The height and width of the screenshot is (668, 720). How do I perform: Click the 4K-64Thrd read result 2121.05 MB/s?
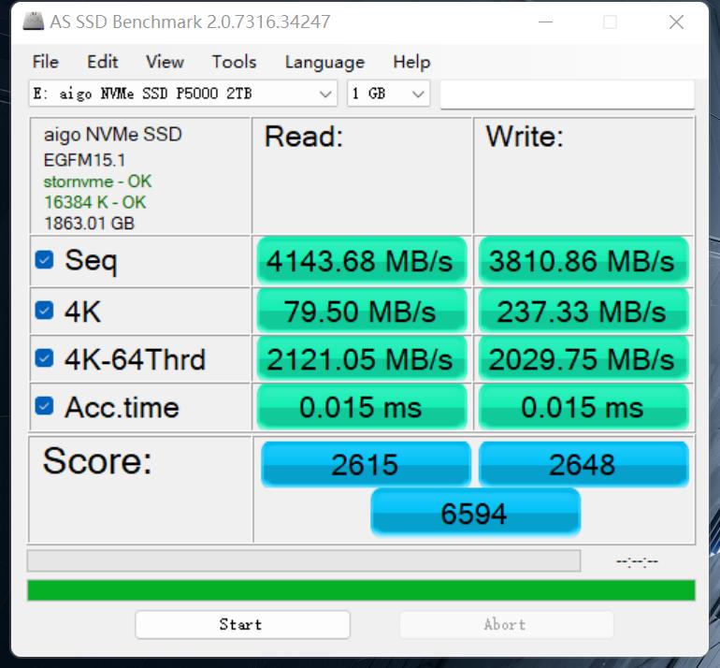362,359
